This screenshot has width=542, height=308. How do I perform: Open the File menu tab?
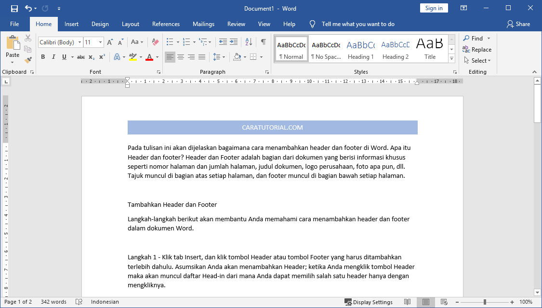(14, 24)
